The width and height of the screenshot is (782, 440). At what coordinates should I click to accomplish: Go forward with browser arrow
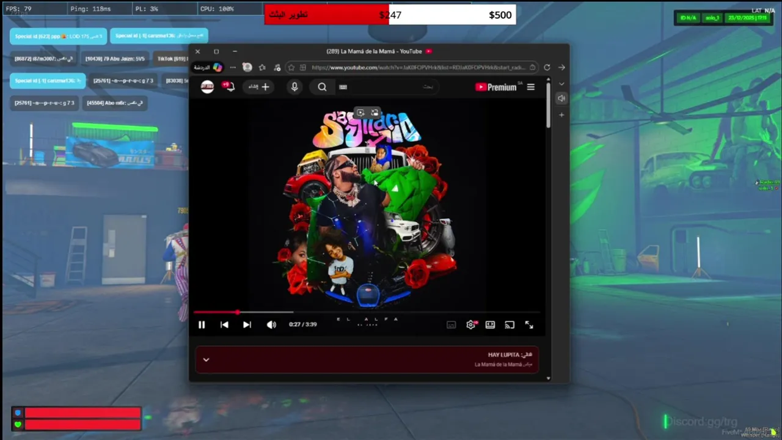[x=561, y=67]
